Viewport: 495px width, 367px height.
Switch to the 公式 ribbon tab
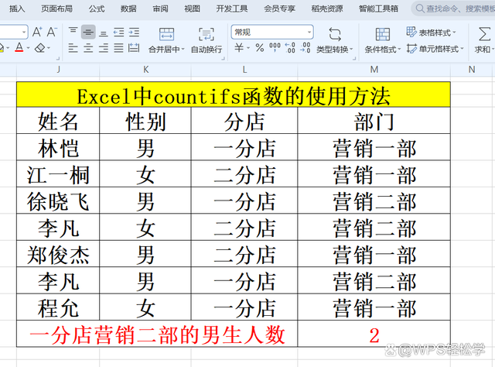pyautogui.click(x=97, y=9)
